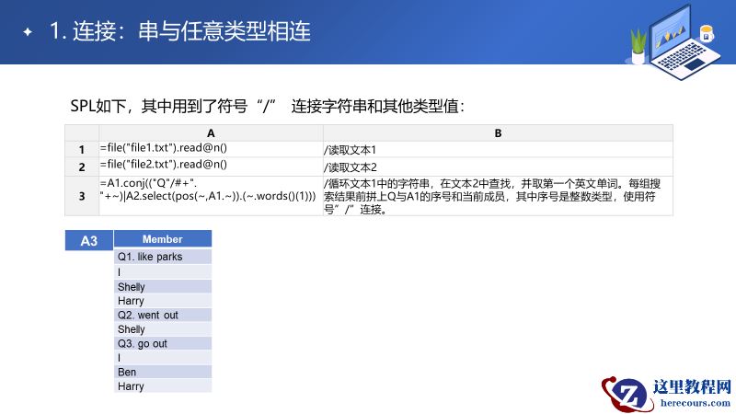Screen dimensions: 736x414
Task: Click the four-point star bullet before the title
Action: (x=28, y=32)
